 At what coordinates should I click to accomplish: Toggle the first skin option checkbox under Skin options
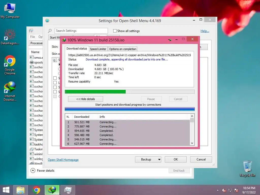click(x=55, y=78)
